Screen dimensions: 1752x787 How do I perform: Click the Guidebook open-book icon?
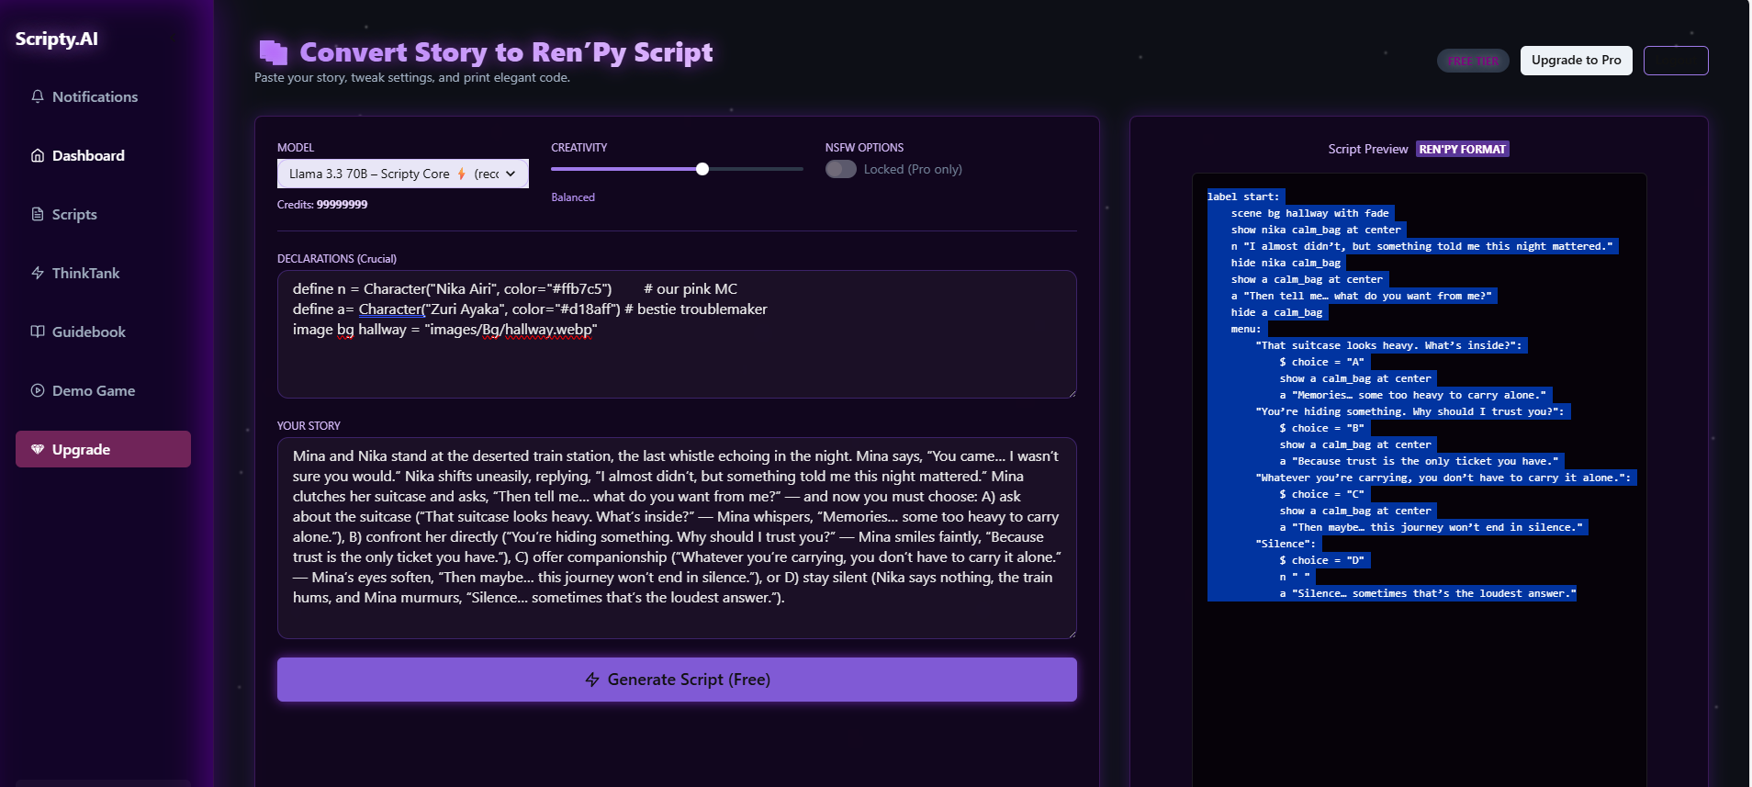(x=38, y=332)
